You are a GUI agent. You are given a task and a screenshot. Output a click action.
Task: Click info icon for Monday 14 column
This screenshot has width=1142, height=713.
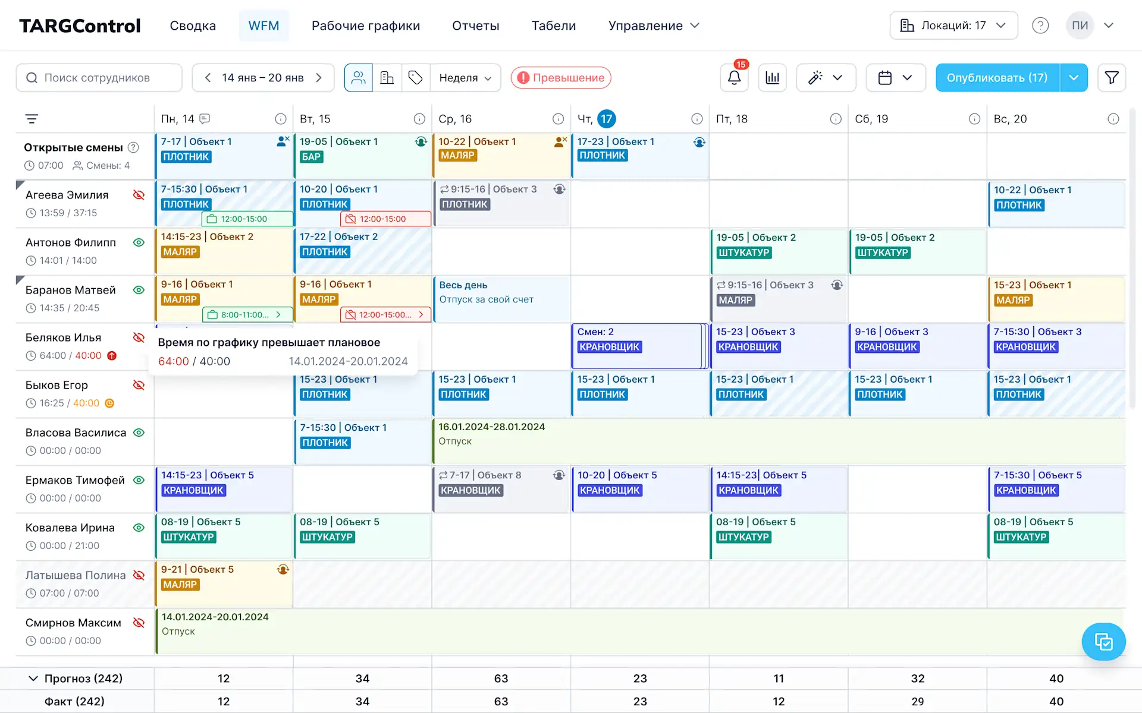[281, 119]
